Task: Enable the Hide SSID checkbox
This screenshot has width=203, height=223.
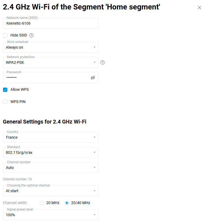Action: point(5,35)
